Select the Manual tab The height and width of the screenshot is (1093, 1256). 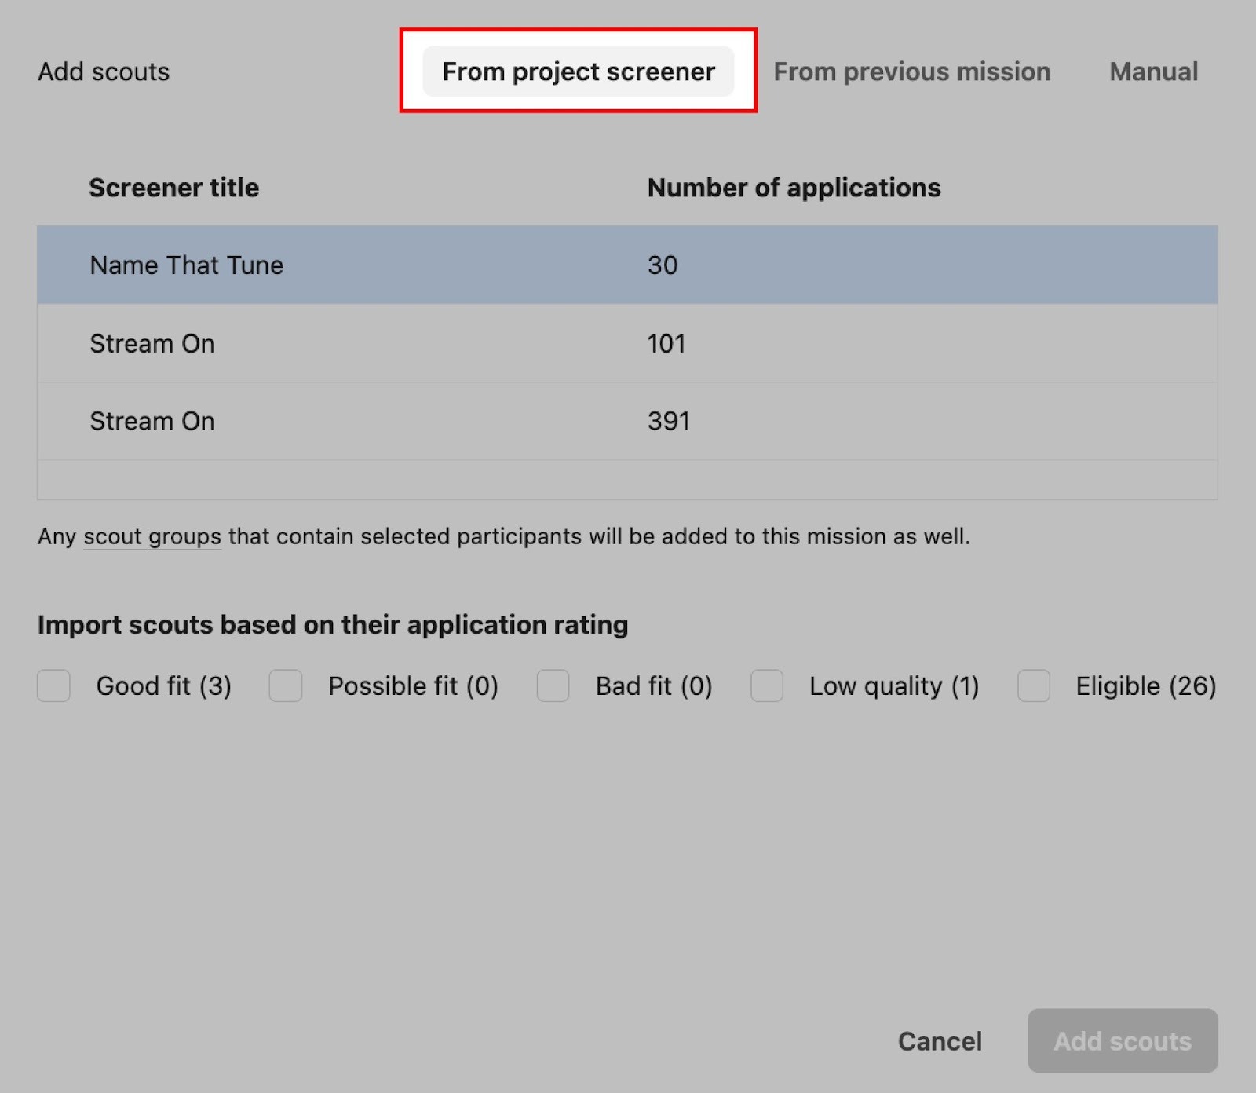point(1153,71)
